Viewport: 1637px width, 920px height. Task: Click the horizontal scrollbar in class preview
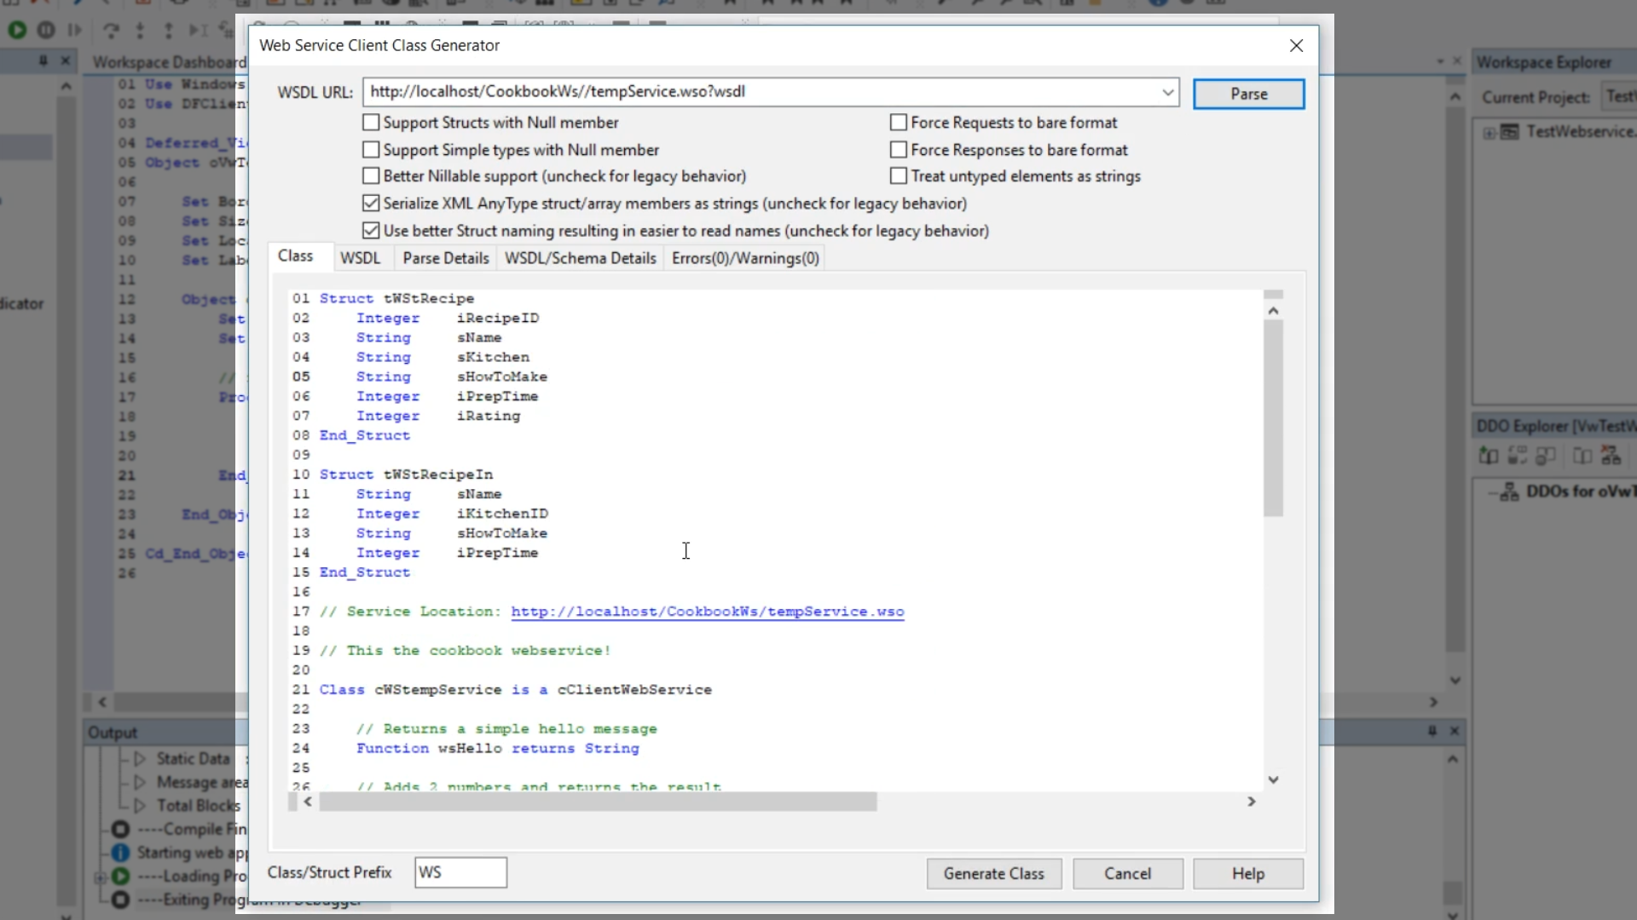pos(597,802)
